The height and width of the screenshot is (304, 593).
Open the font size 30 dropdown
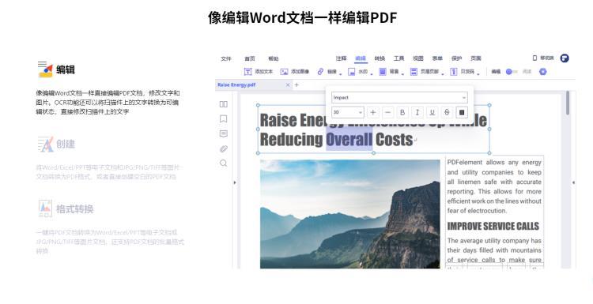[348, 112]
